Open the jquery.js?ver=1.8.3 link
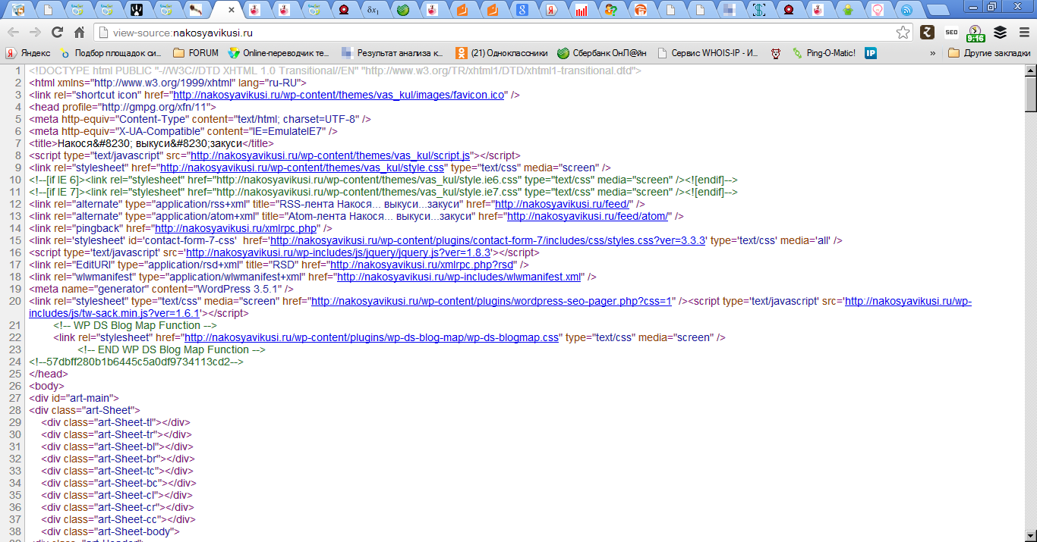Image resolution: width=1037 pixels, height=542 pixels. click(x=339, y=252)
